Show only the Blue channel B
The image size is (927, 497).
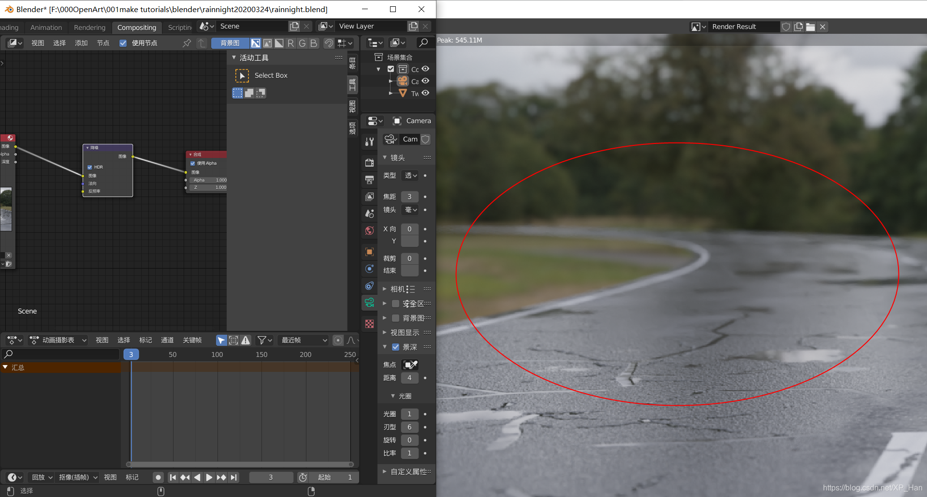(314, 43)
